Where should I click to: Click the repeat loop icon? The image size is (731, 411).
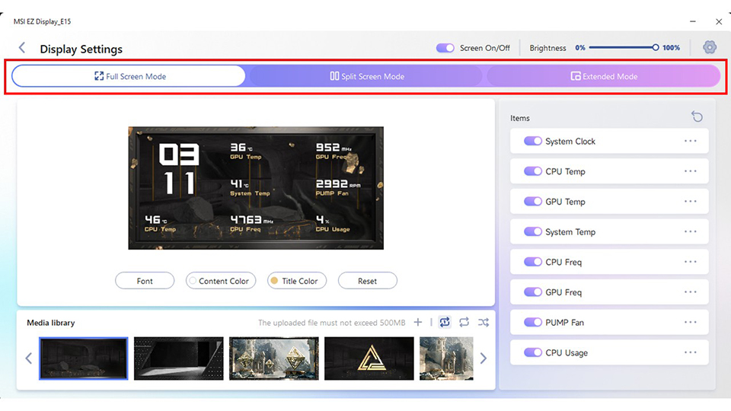(464, 322)
